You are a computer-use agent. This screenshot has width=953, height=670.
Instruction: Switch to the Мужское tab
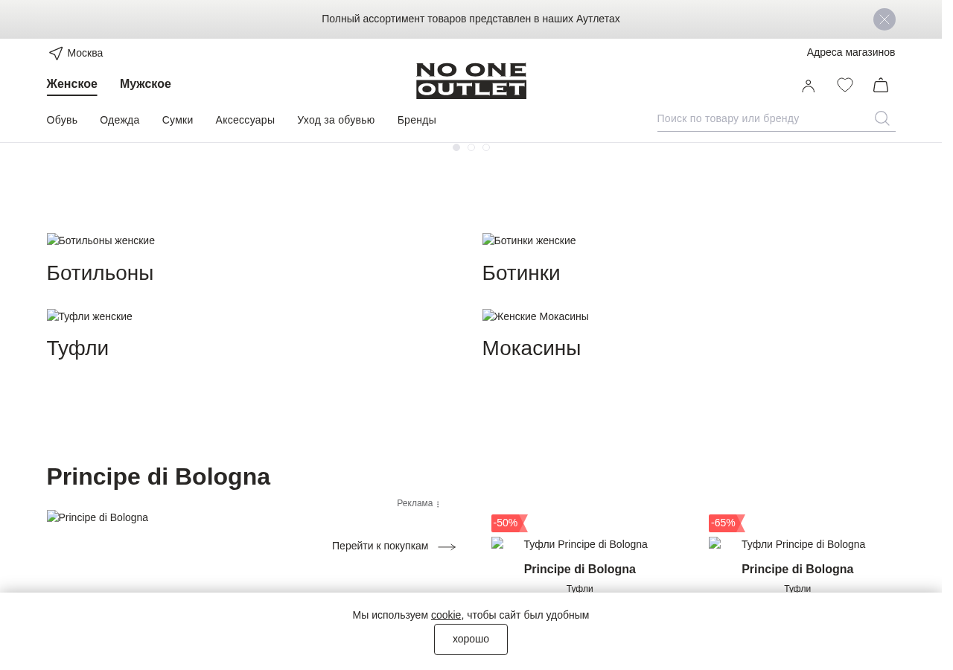click(x=145, y=84)
